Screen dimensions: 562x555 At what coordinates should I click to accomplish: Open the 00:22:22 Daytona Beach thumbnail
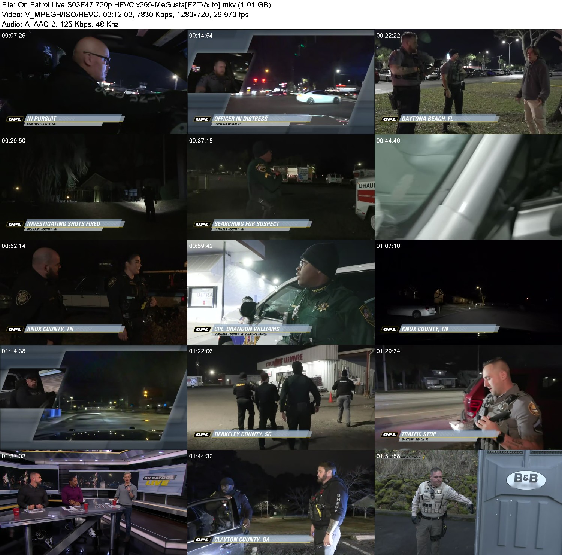tap(468, 82)
